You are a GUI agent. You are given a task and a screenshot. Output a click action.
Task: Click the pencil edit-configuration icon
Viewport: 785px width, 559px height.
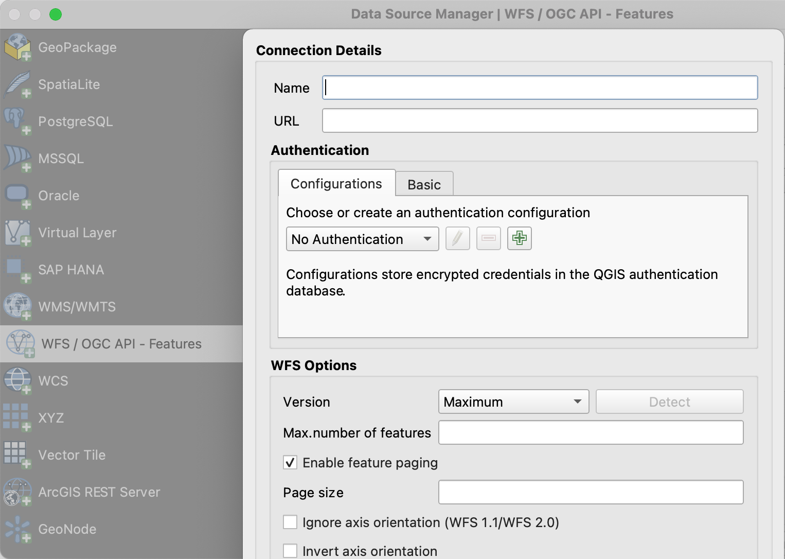pyautogui.click(x=457, y=239)
